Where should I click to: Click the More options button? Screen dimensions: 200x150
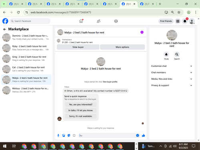click(x=122, y=47)
